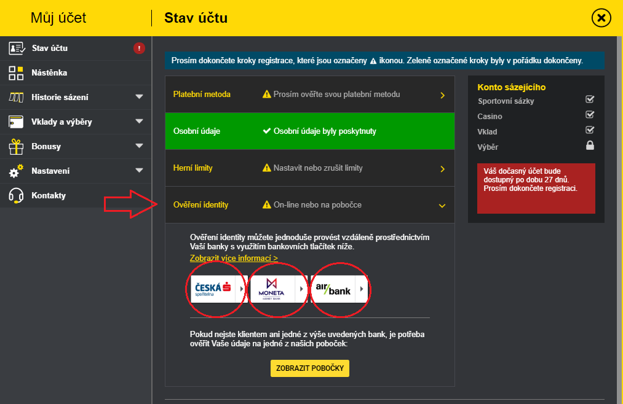Open the Herní limity row
This screenshot has width=623, height=404.
click(x=309, y=168)
